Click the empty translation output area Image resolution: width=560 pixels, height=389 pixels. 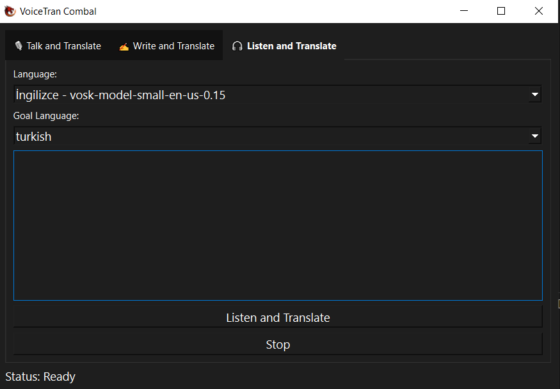tap(278, 225)
